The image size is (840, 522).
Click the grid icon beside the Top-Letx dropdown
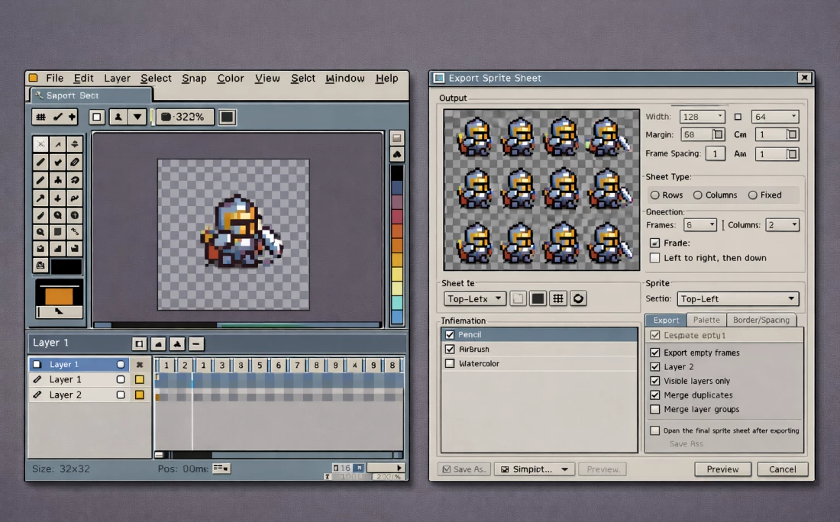(x=558, y=298)
